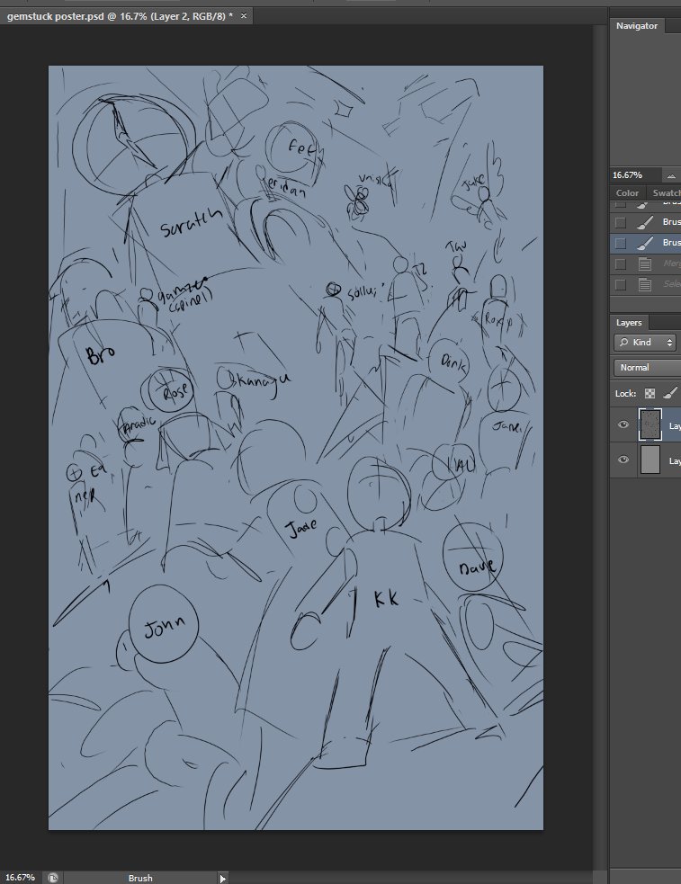Image resolution: width=681 pixels, height=884 pixels.
Task: Toggle history source box beside greyed Select state
Action: pos(621,285)
